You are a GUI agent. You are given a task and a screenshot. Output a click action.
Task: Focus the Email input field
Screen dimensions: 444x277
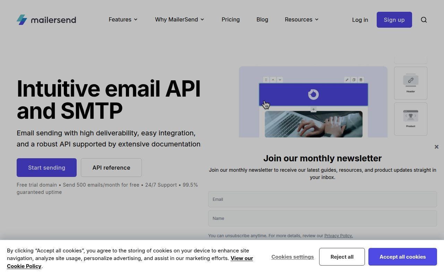(x=322, y=199)
